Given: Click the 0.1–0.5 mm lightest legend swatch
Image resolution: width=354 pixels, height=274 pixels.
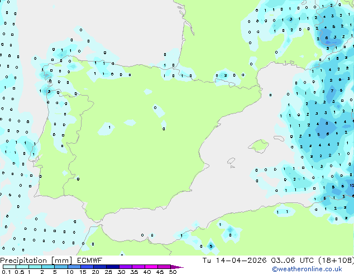Looking at the screenshot, I should 9,267.
